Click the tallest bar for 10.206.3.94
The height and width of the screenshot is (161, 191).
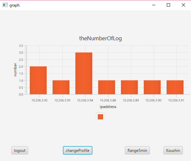[x=84, y=73]
